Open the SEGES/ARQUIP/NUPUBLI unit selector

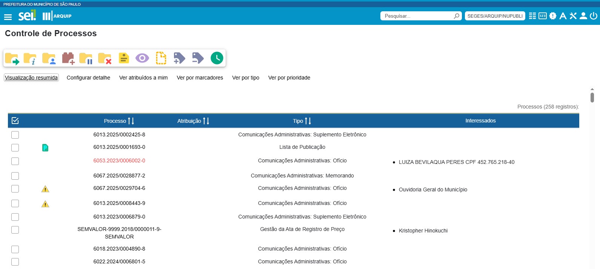click(x=495, y=16)
